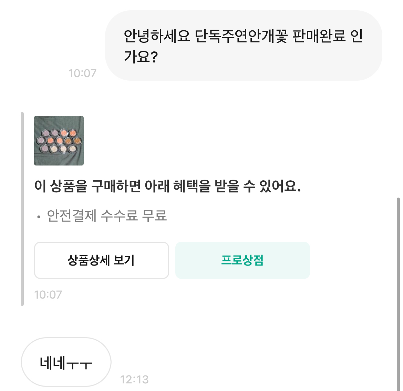Viewport: 403px width, 391px height.
Task: Select the 네네ㅜㅜ reply bubble
Action: (66, 362)
